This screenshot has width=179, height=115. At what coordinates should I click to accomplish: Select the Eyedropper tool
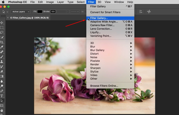point(2,47)
